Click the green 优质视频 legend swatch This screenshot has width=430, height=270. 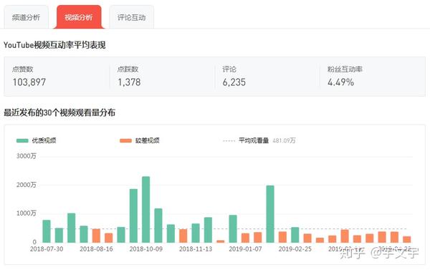click(x=22, y=140)
